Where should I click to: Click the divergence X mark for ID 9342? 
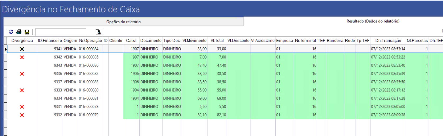(22, 57)
